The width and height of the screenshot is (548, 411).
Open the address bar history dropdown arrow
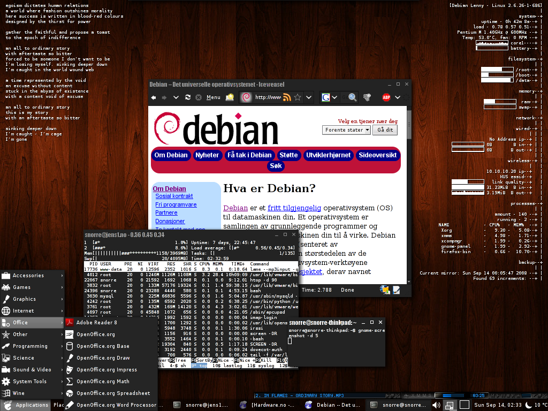click(x=309, y=97)
